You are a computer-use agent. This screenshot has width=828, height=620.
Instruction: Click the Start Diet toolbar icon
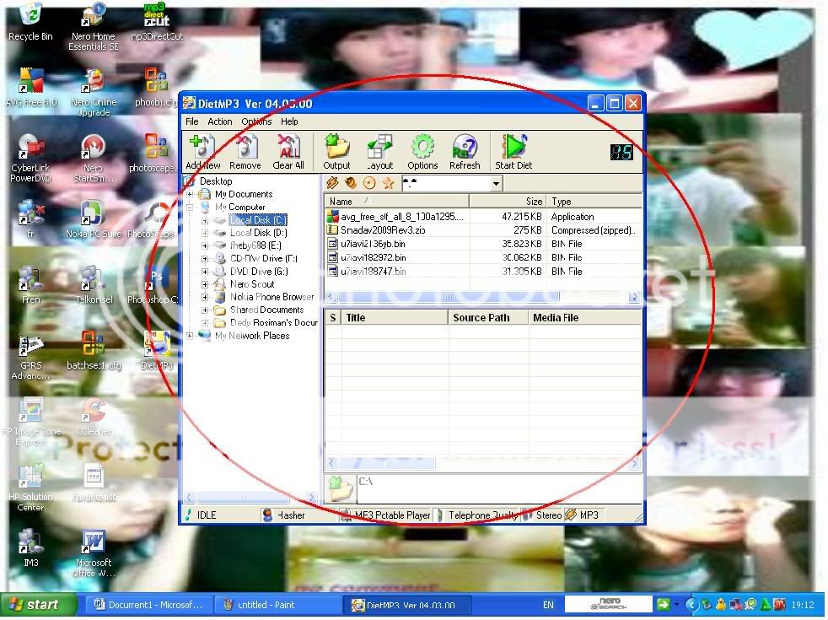point(513,148)
